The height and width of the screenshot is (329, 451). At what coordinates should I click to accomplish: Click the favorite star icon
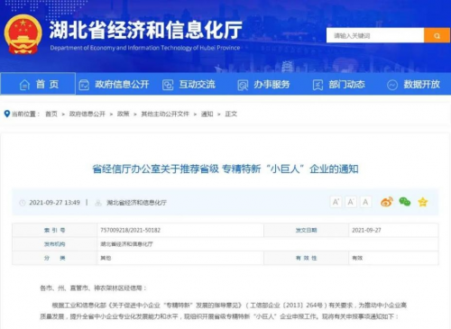[423, 202]
